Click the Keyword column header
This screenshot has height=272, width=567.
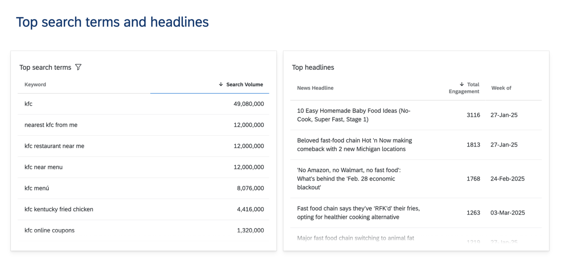[35, 84]
